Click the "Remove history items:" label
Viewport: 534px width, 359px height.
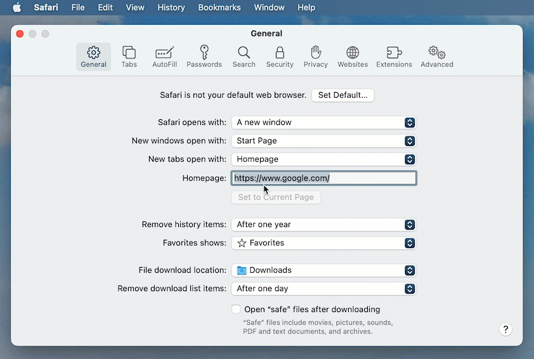pyautogui.click(x=184, y=225)
